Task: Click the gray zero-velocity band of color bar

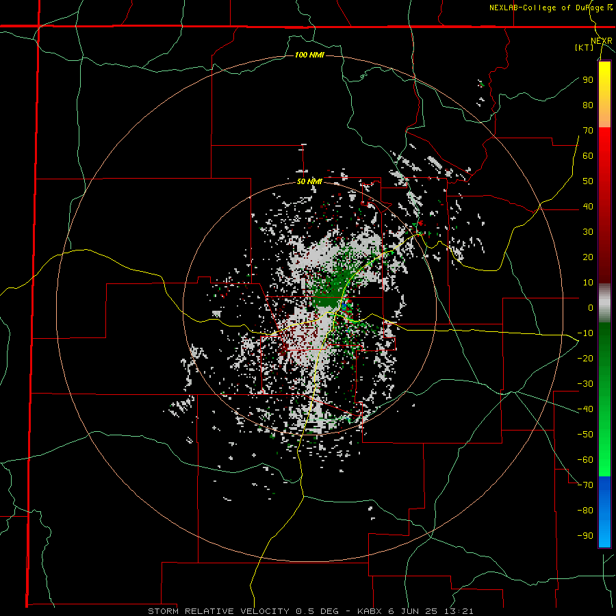Action: tap(604, 303)
